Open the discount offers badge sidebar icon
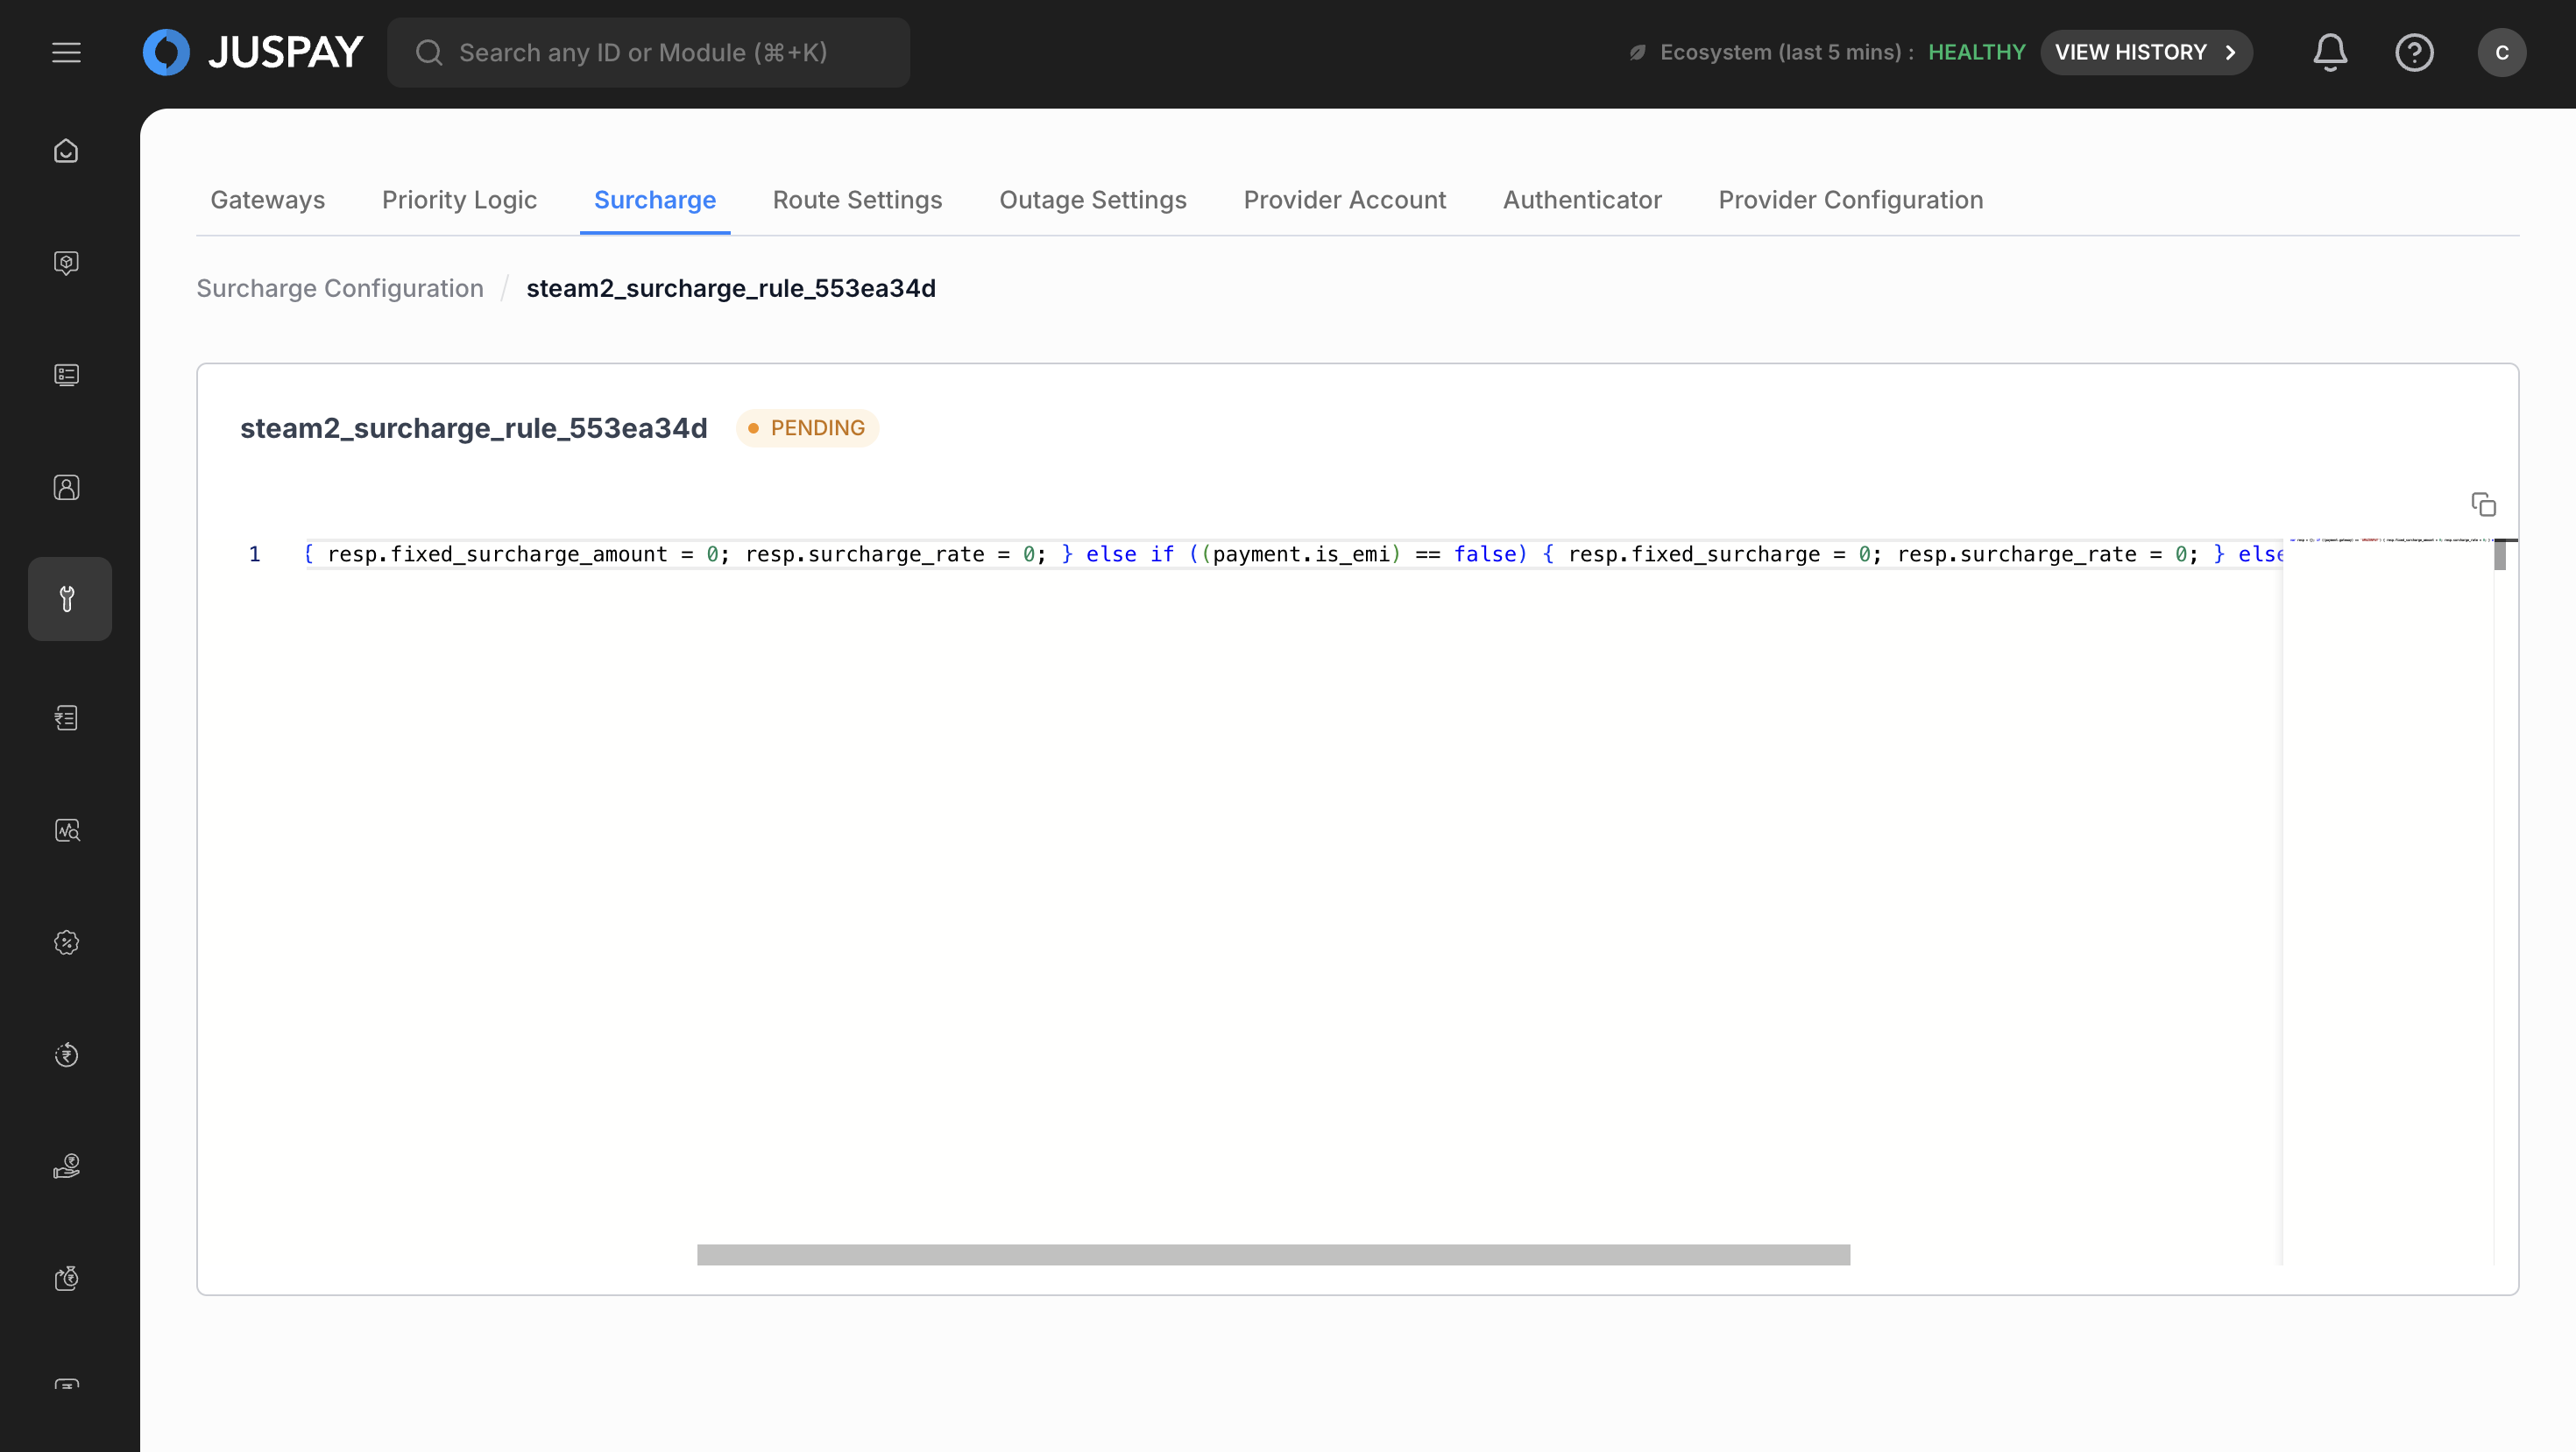Image resolution: width=2576 pixels, height=1452 pixels. (66, 942)
